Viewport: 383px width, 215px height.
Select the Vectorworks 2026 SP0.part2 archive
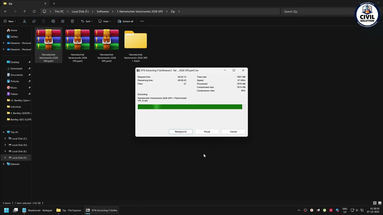(77, 45)
